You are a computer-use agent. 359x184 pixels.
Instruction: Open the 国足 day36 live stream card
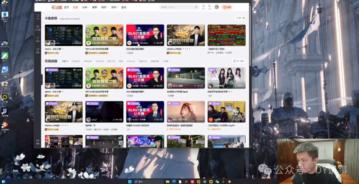(x=186, y=78)
